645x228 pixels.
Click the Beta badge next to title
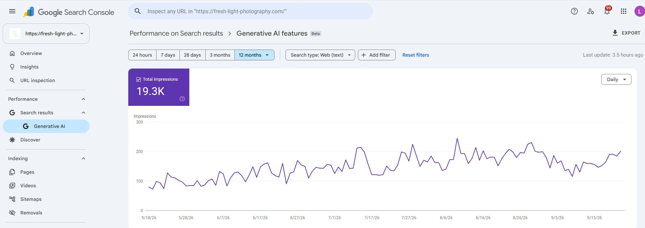[316, 34]
